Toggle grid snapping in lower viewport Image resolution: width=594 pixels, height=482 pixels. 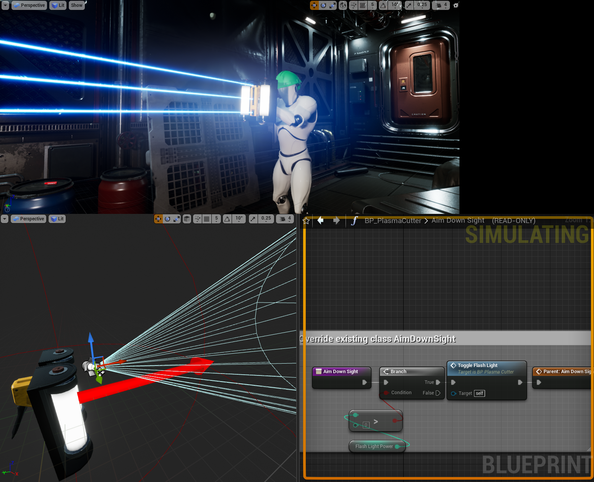pyautogui.click(x=207, y=219)
